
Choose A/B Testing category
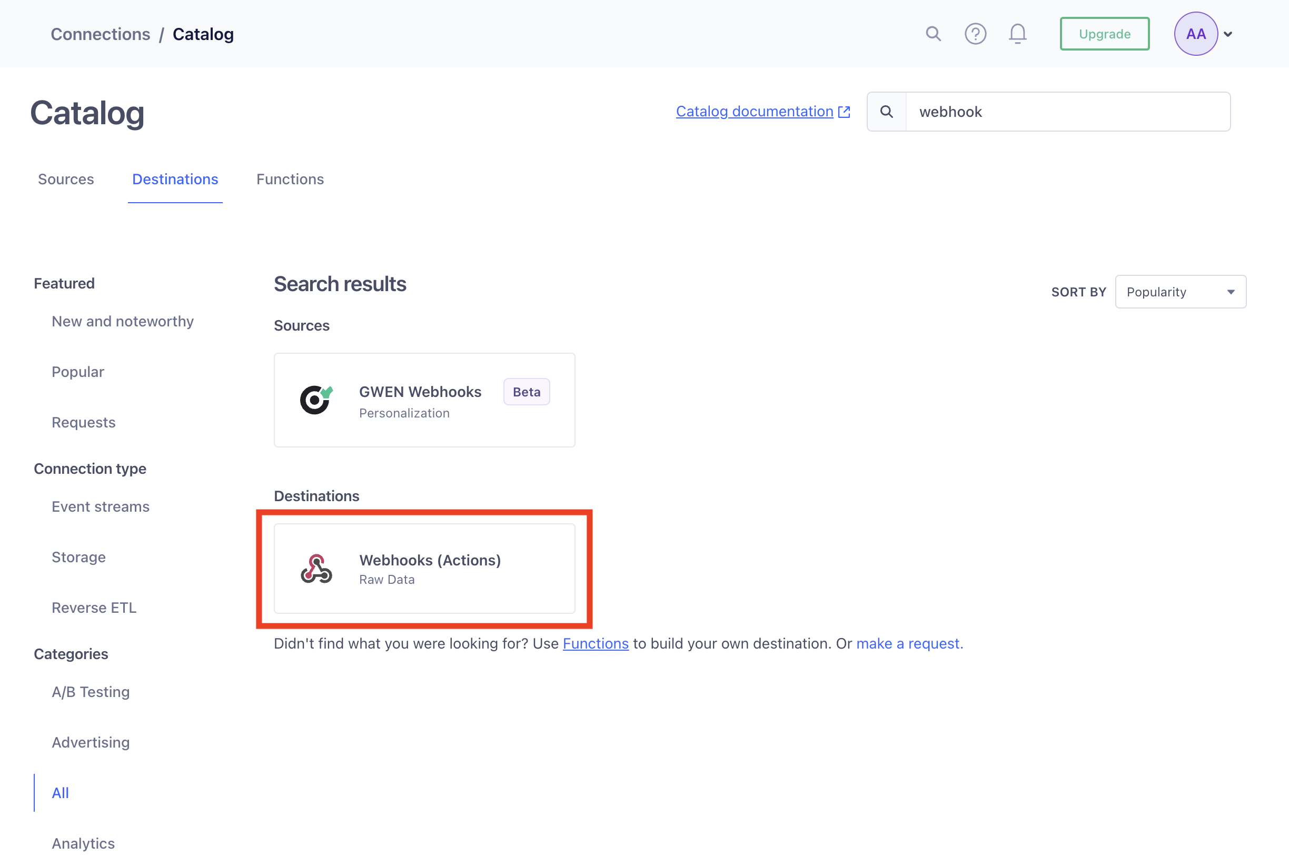[x=91, y=692]
